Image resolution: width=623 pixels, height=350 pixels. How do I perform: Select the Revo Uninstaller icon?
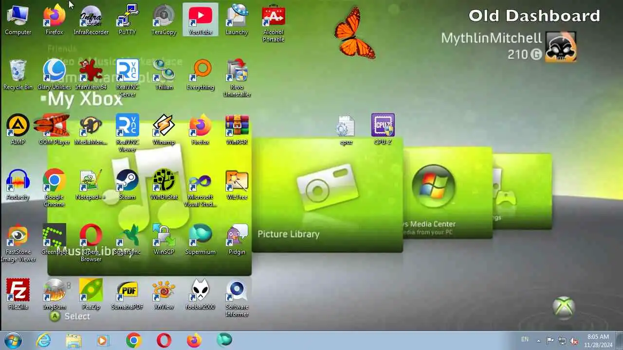[237, 78]
